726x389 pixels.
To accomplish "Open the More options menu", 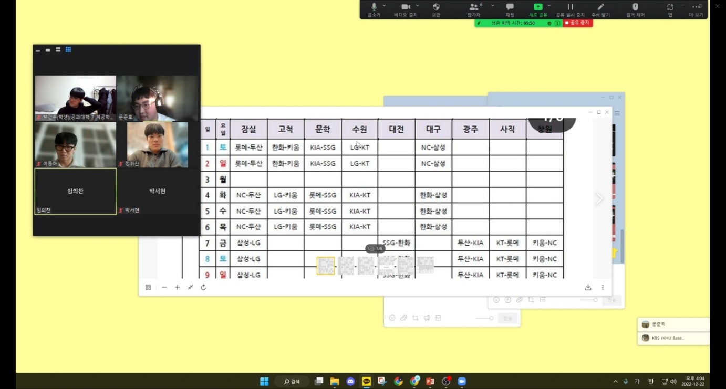I will point(696,9).
